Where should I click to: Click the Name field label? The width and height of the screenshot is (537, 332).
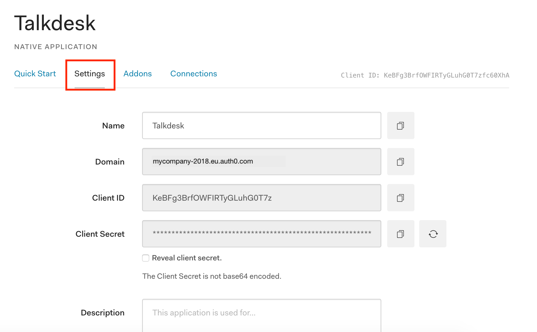[113, 126]
